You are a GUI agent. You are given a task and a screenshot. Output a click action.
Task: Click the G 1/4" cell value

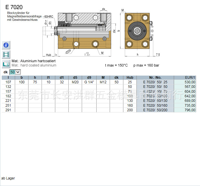pos(89,82)
